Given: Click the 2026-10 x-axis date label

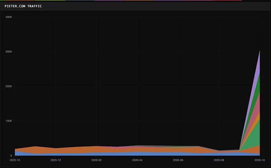Looking at the screenshot, I should [x=260, y=160].
